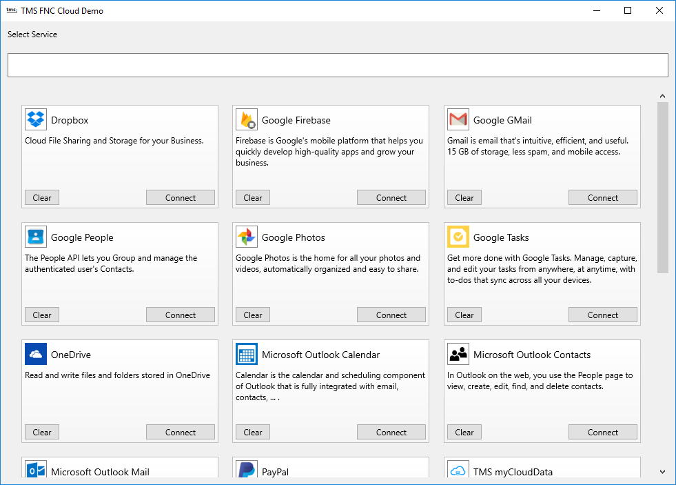
Task: Connect to Google Photos
Action: pyautogui.click(x=391, y=315)
